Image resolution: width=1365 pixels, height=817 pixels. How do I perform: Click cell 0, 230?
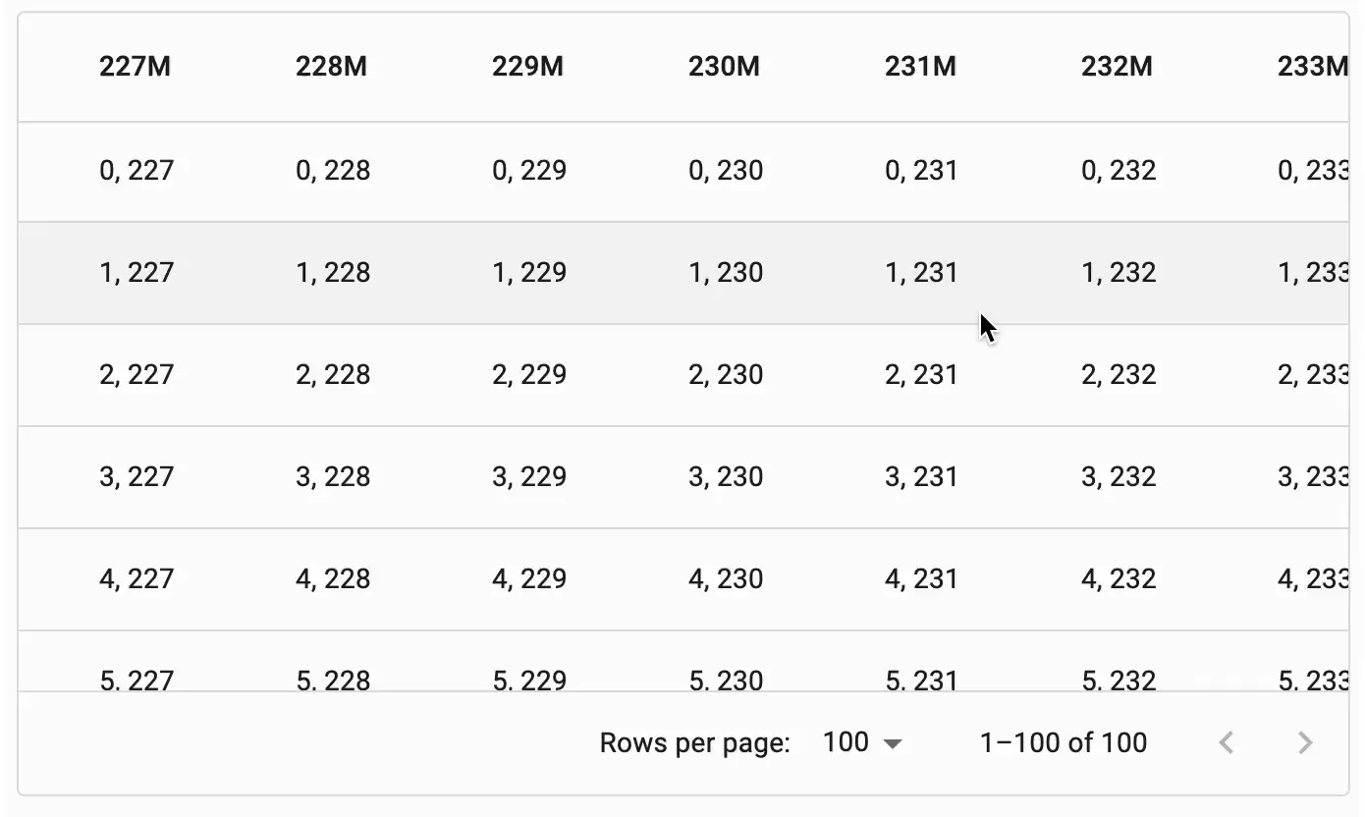726,171
